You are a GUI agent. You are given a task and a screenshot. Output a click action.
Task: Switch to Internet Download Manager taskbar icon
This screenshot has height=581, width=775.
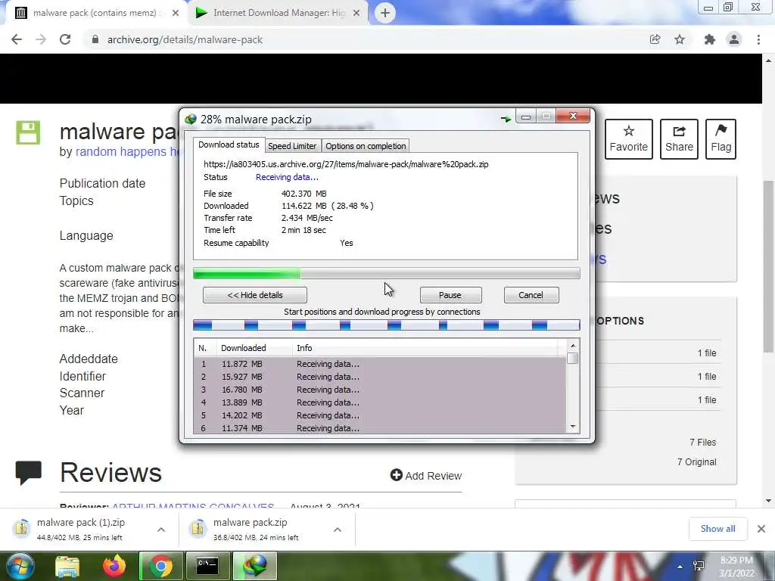(255, 566)
